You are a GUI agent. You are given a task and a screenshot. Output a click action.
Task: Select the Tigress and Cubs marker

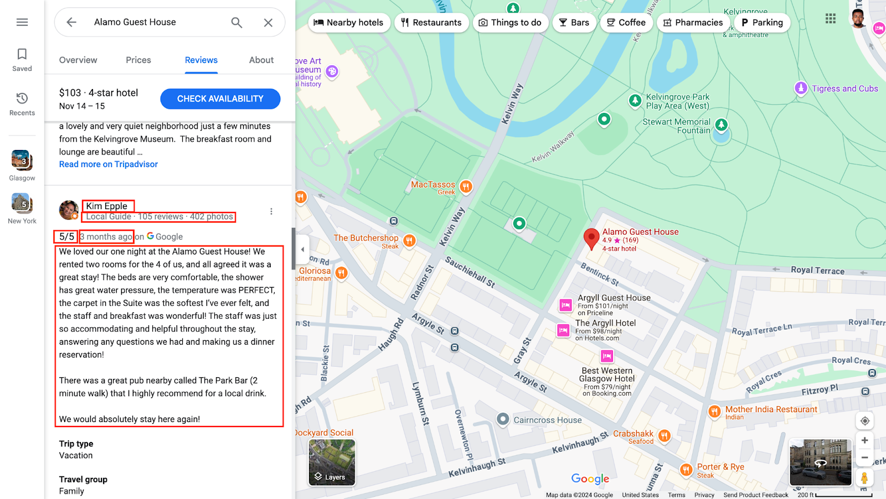[x=801, y=88]
